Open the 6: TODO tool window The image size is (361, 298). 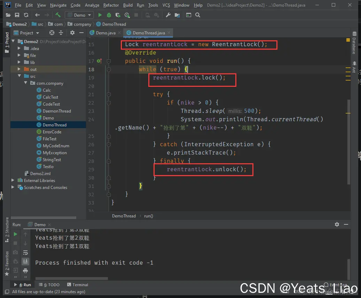point(49,285)
